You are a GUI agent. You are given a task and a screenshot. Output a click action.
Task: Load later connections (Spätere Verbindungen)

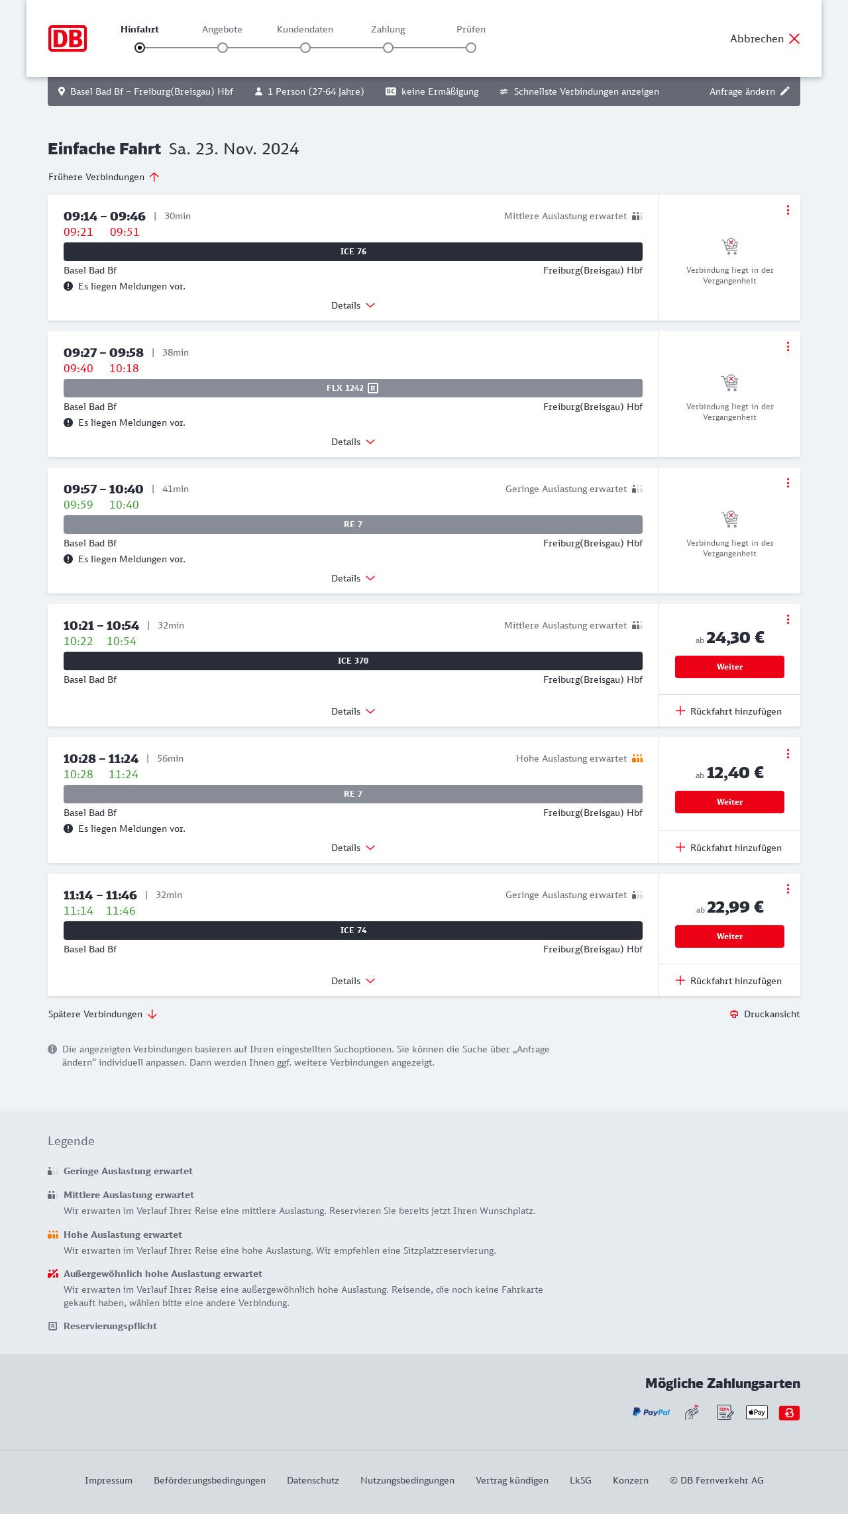(103, 1014)
